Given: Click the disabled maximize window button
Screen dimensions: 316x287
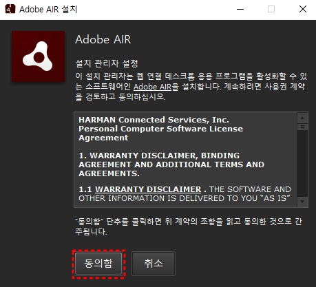Looking at the screenshot, I should coord(271,10).
